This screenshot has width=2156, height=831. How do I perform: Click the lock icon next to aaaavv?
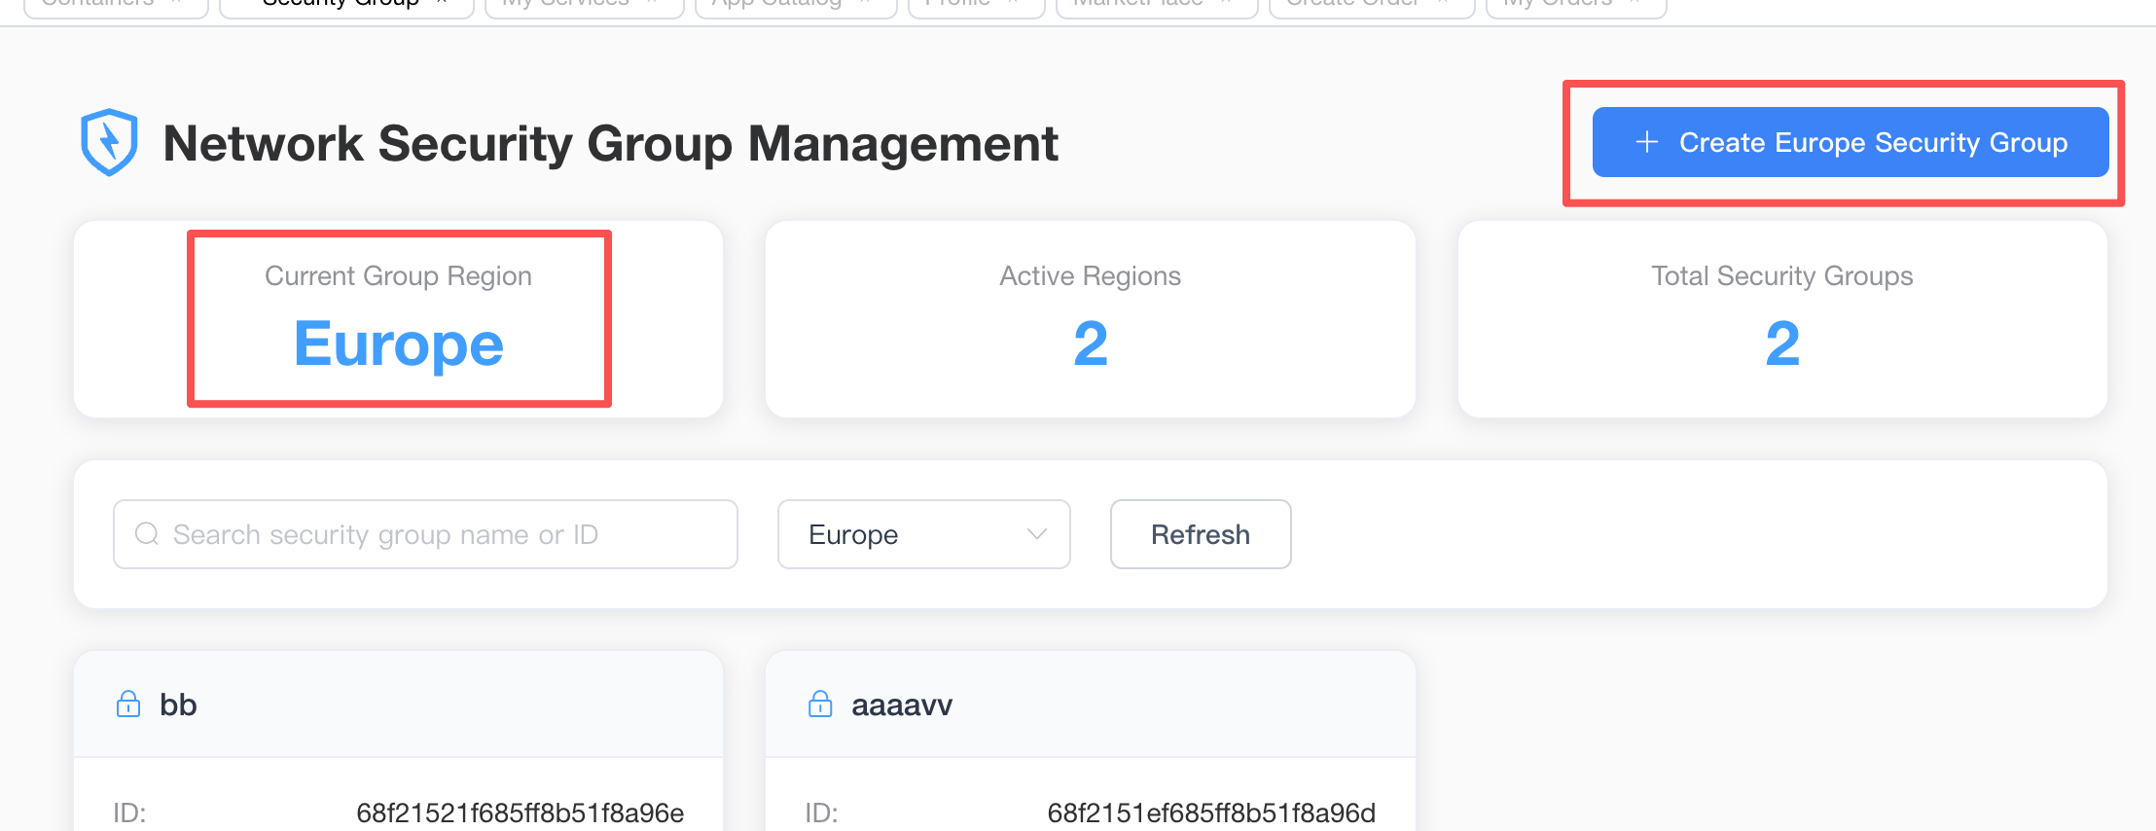pos(820,704)
